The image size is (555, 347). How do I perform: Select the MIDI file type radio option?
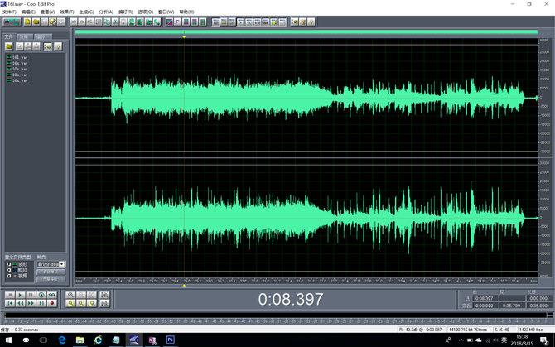(8, 270)
